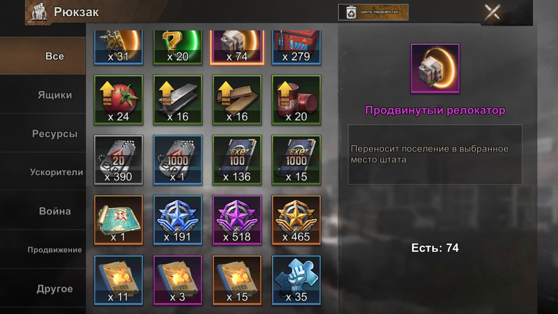Select the steel beam boost item
The width and height of the screenshot is (558, 314).
pyautogui.click(x=178, y=100)
